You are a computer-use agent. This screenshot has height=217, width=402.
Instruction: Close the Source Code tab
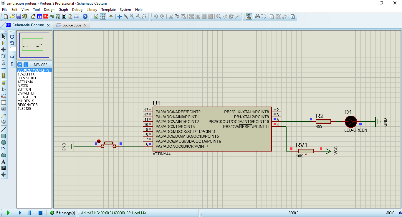point(85,25)
